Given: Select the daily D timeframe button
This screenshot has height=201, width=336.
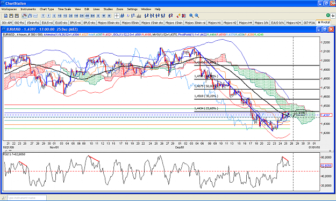Looking at the screenshot, I should 98,16.
